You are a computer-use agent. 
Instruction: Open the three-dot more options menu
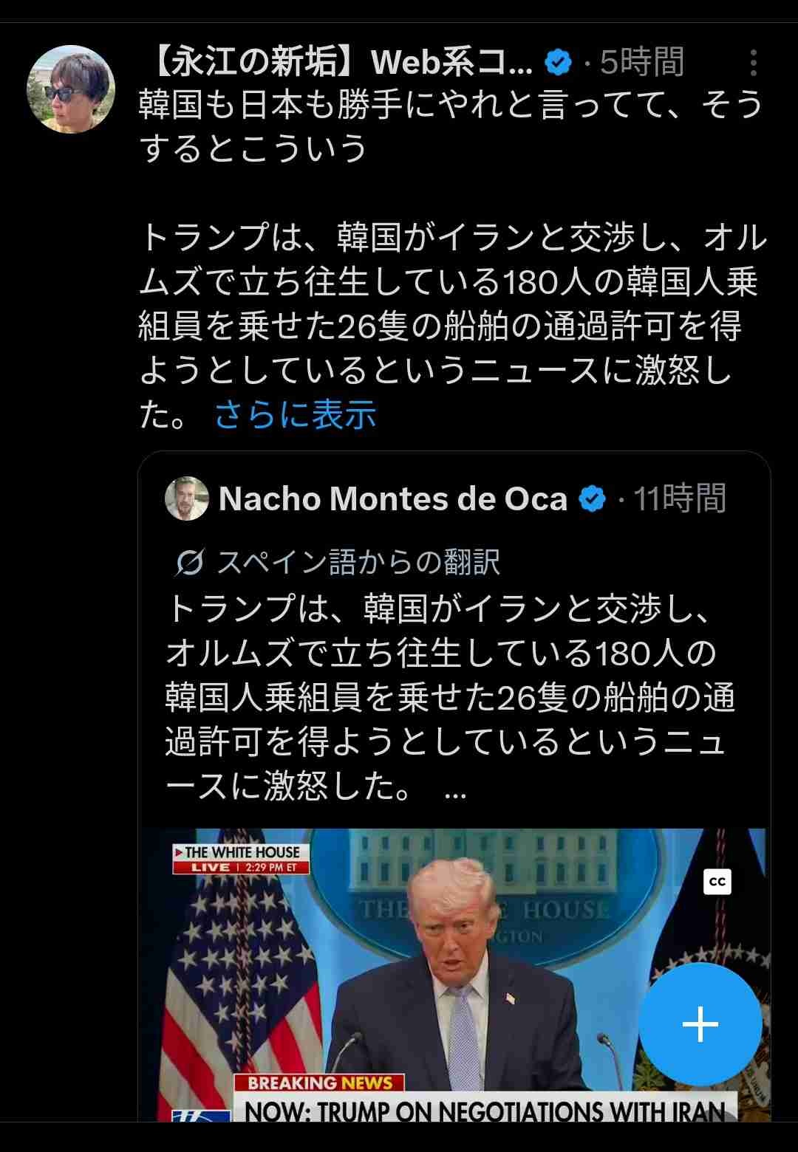click(x=753, y=63)
